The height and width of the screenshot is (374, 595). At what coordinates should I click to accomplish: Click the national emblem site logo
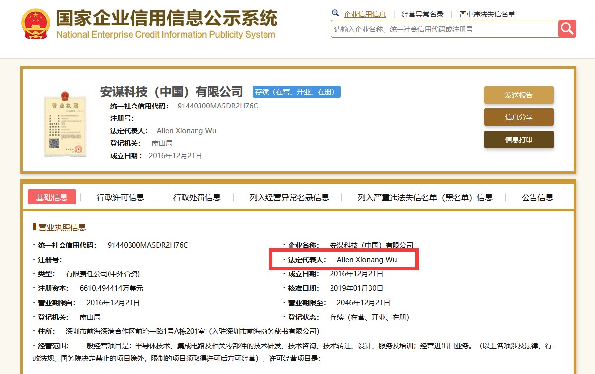(x=34, y=22)
